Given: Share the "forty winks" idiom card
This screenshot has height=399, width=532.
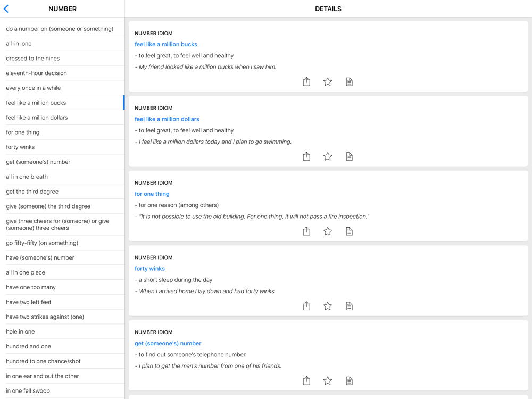Looking at the screenshot, I should coord(306,306).
